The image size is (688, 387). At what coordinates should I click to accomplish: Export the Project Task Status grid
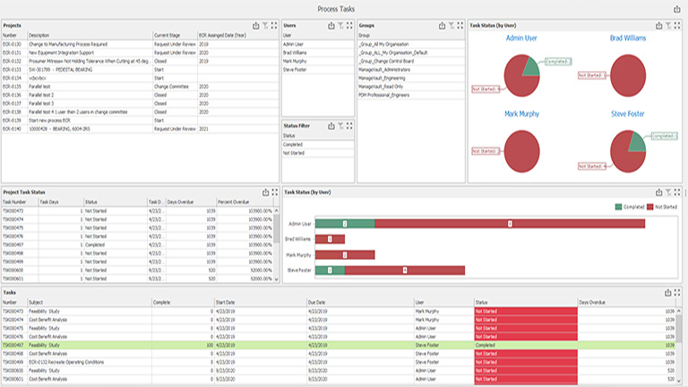point(265,192)
